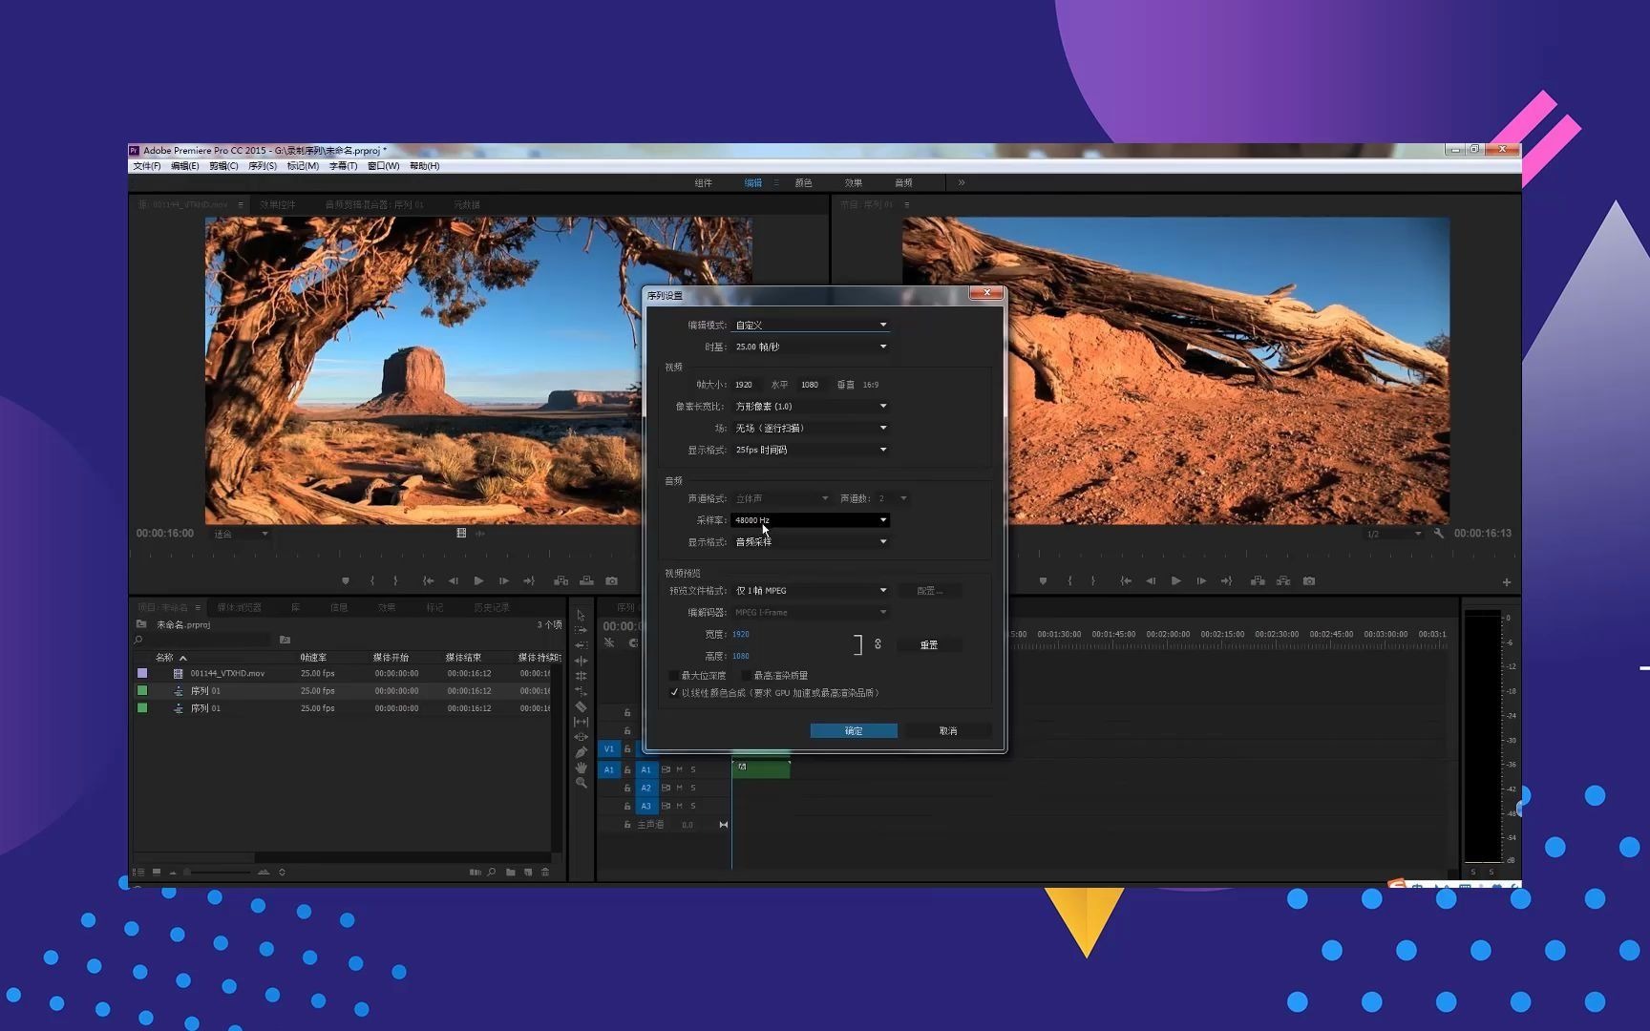Solo audio track A2

tap(693, 788)
